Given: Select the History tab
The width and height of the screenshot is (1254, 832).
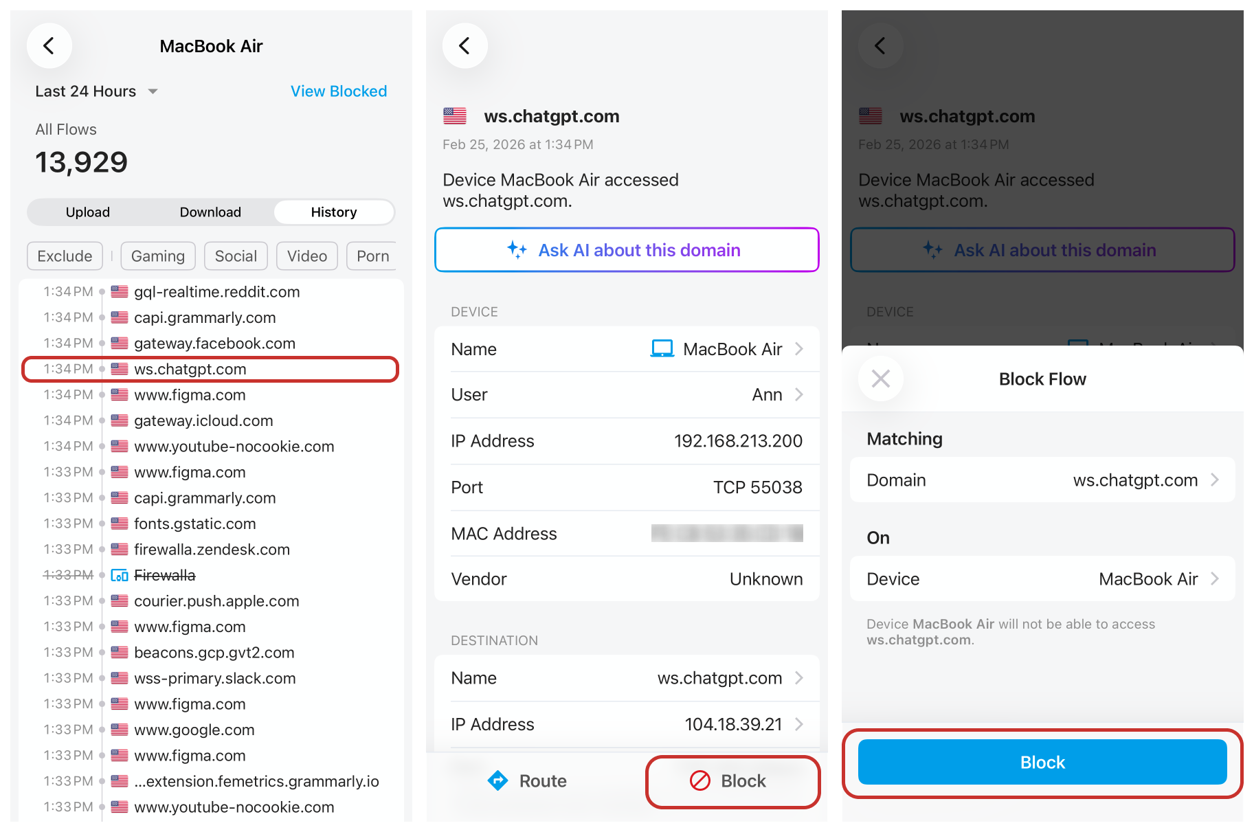Looking at the screenshot, I should tap(334, 212).
